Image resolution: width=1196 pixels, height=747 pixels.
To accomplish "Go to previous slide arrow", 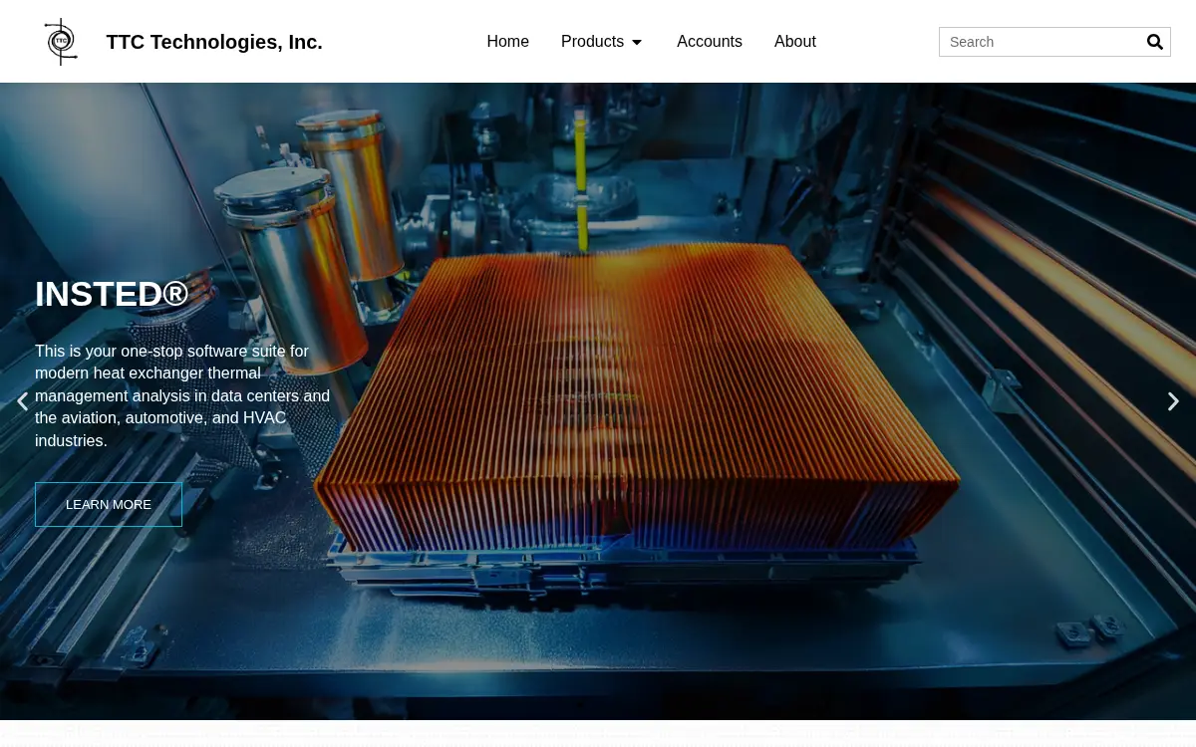I will click(22, 401).
